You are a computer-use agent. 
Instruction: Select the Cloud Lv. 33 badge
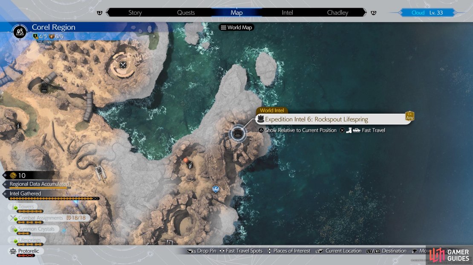pos(427,13)
